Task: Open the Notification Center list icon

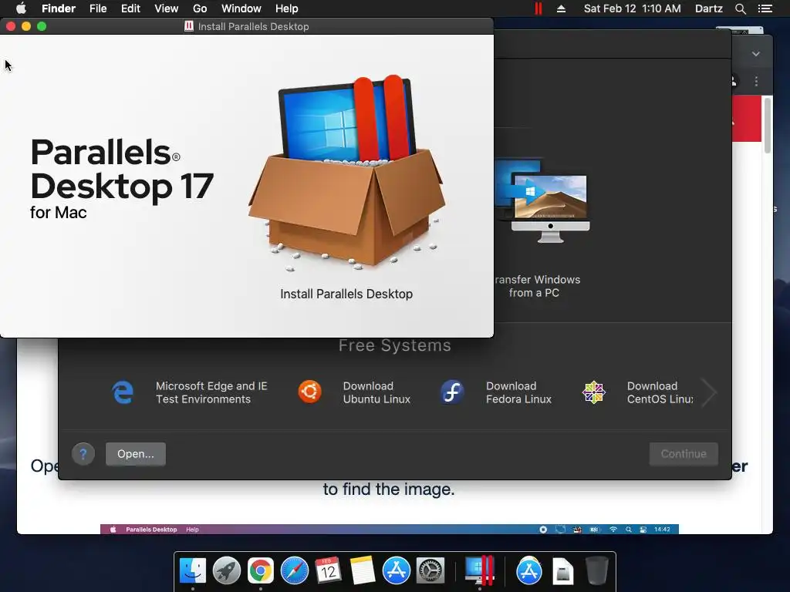Action: coord(765,8)
